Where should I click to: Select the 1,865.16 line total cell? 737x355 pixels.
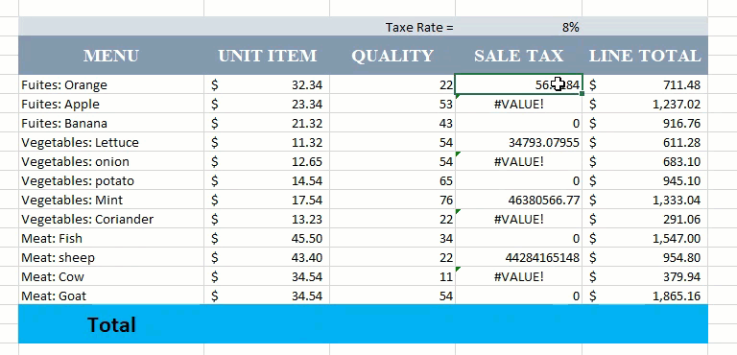[x=645, y=296]
